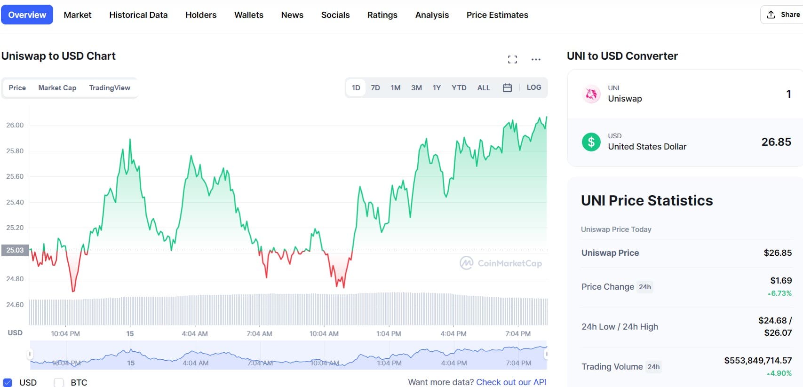This screenshot has width=803, height=387.
Task: Open the calendar date range picker
Action: [507, 87]
